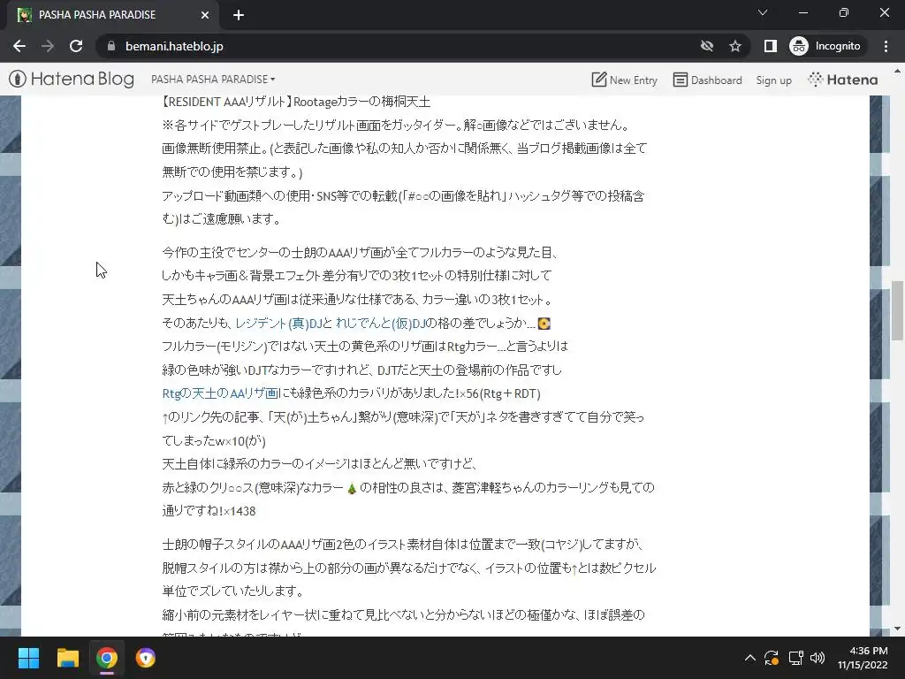Click the record disc emoji in the article
Screen dimensions: 905x679
544,324
